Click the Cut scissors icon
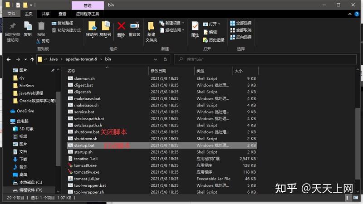This screenshot has height=204, width=363. (x=39, y=41)
